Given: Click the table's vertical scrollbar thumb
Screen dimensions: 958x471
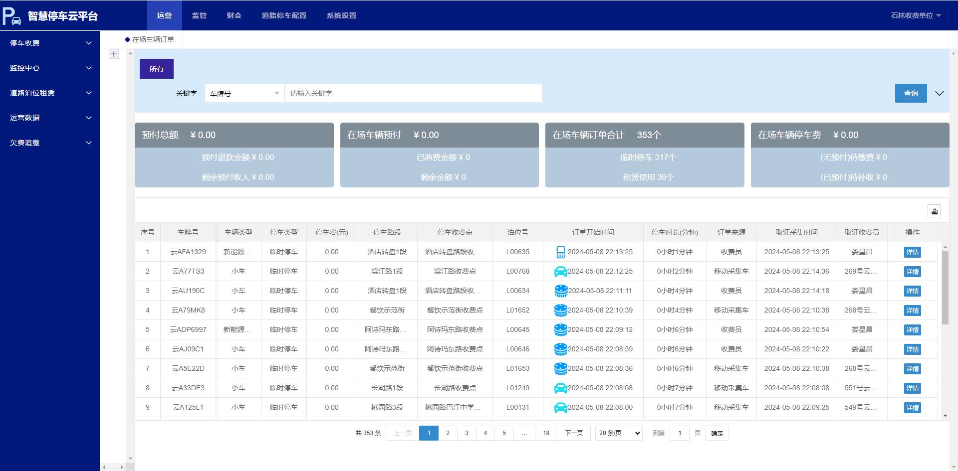Looking at the screenshot, I should click(x=945, y=288).
